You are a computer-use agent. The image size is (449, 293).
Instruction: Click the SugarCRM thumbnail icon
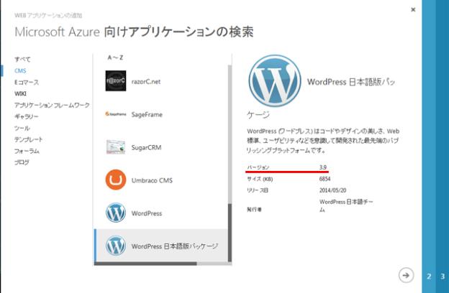(x=116, y=147)
